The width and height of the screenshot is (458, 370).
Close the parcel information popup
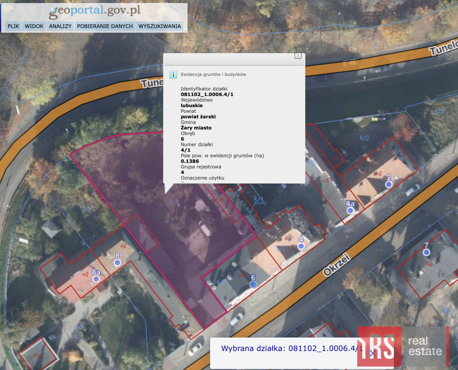tap(298, 56)
